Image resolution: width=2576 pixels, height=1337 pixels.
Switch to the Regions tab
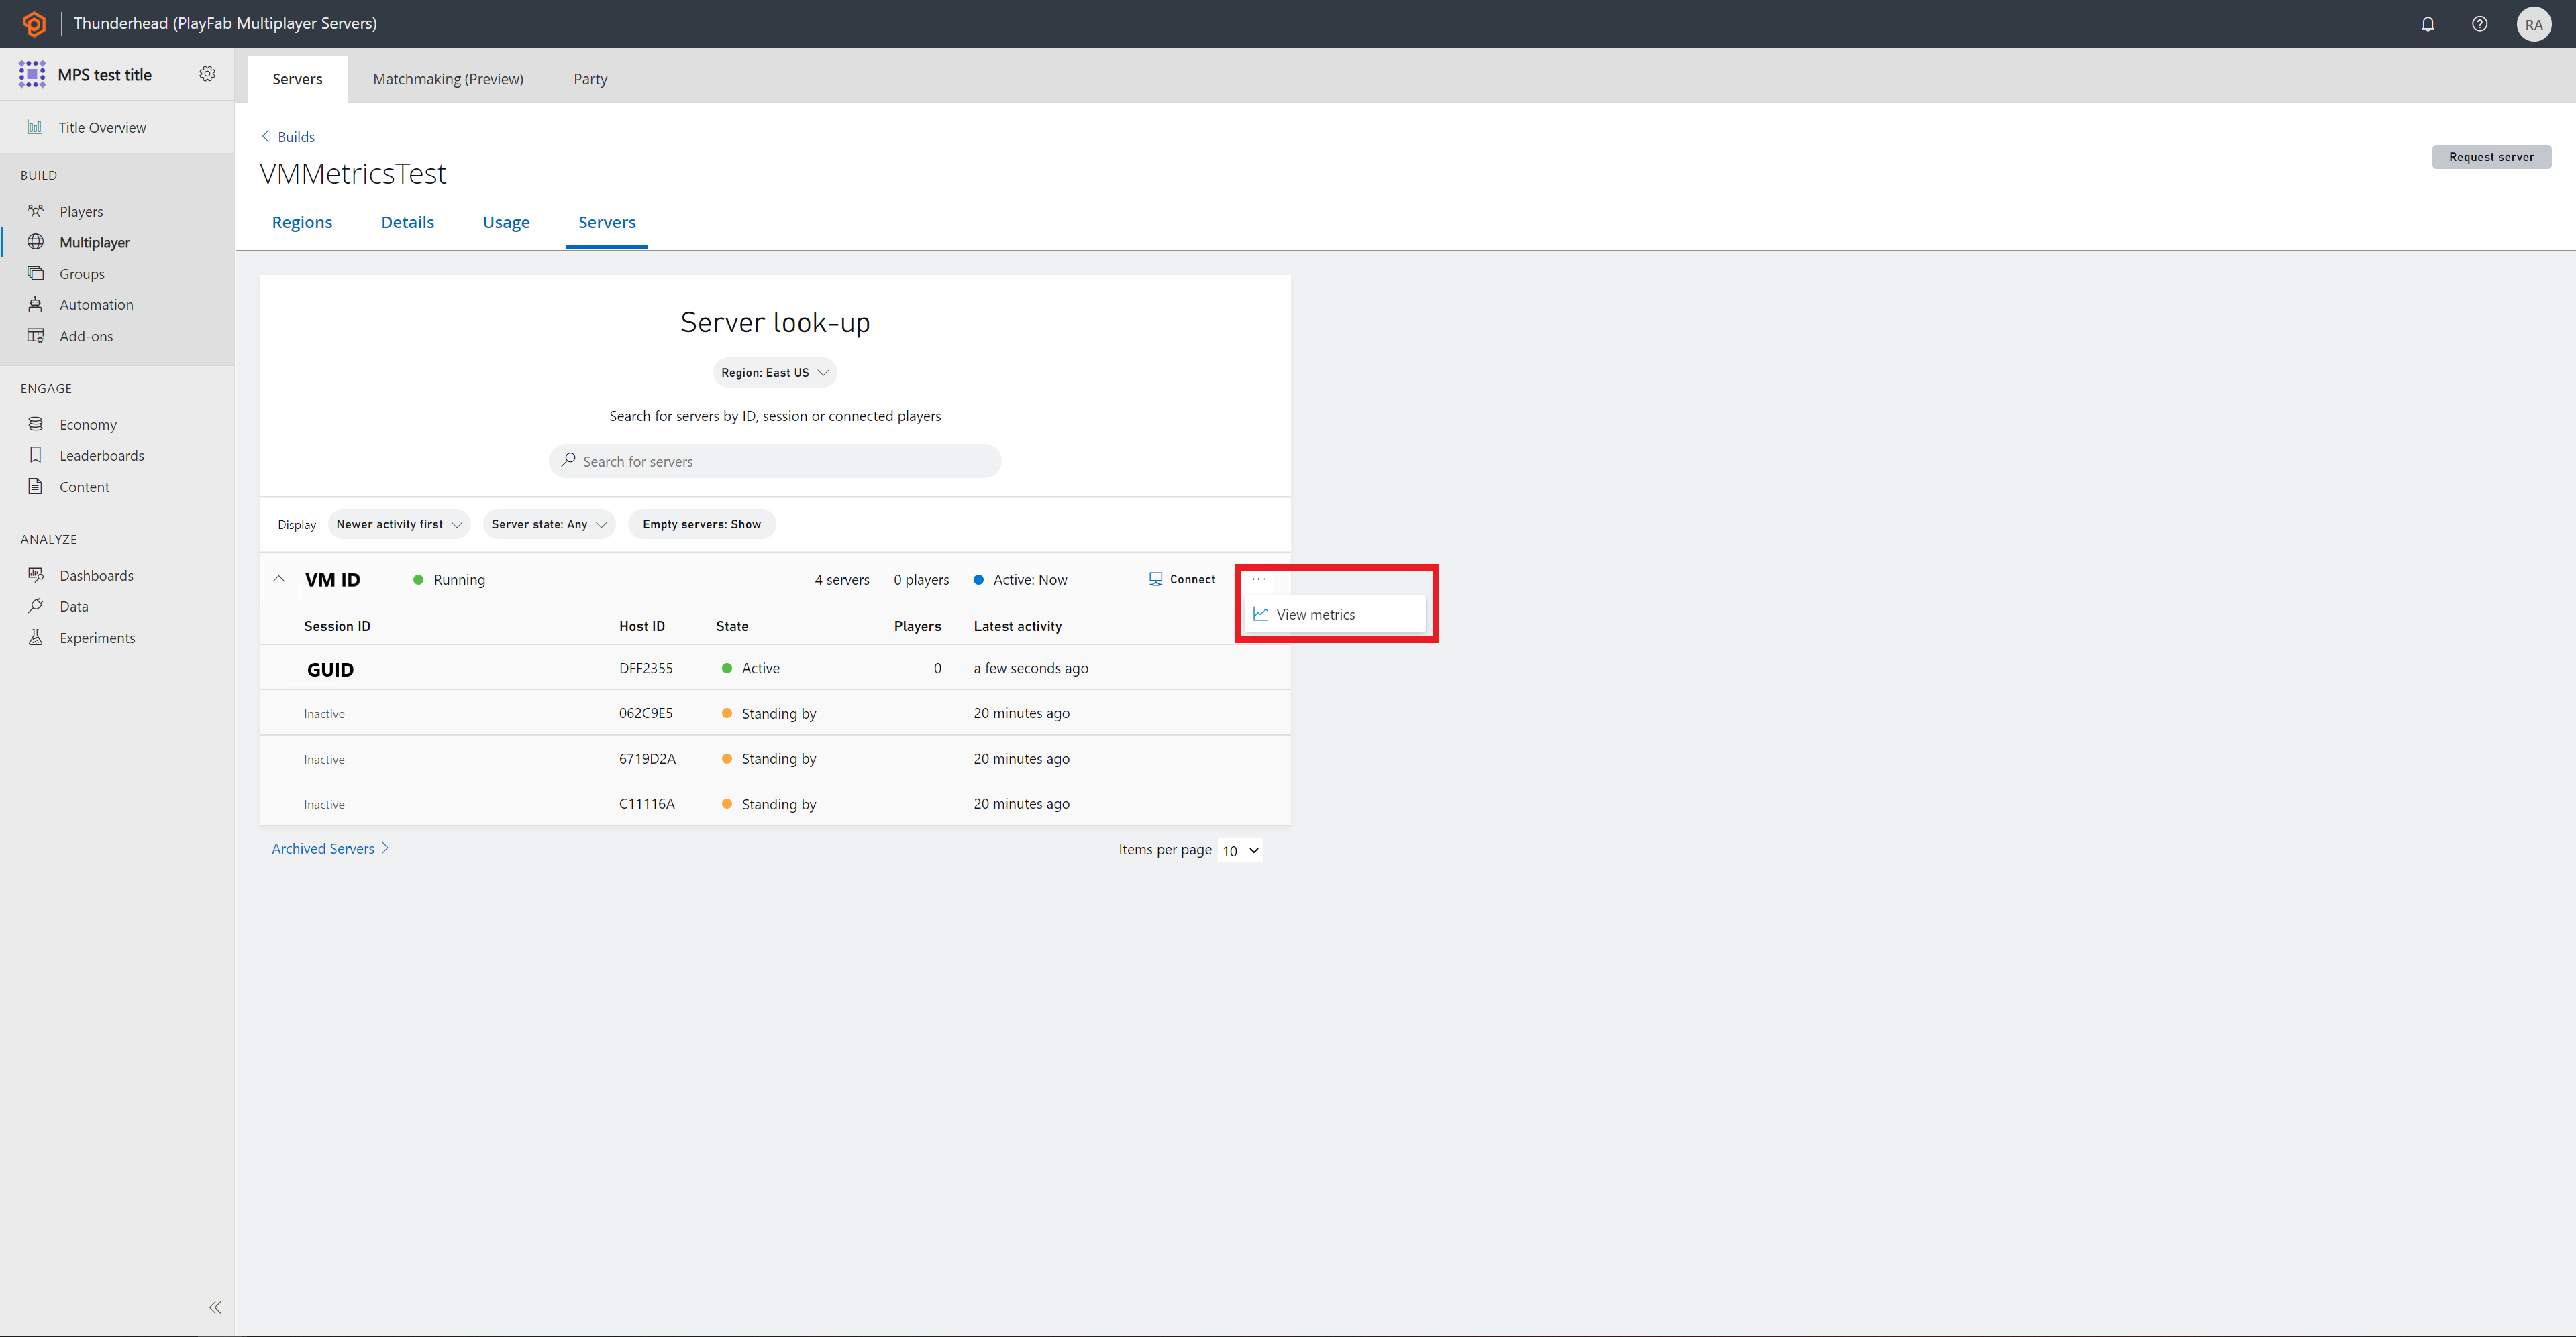coord(302,222)
